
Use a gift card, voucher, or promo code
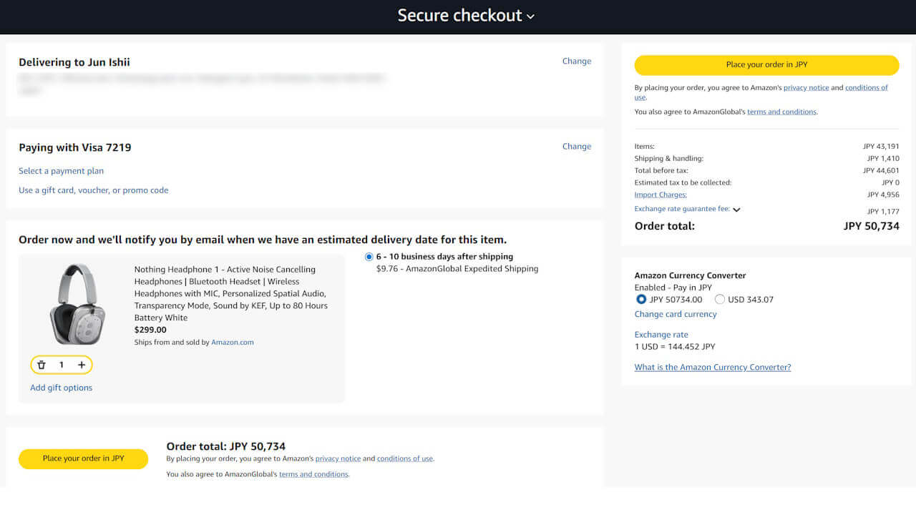(94, 190)
